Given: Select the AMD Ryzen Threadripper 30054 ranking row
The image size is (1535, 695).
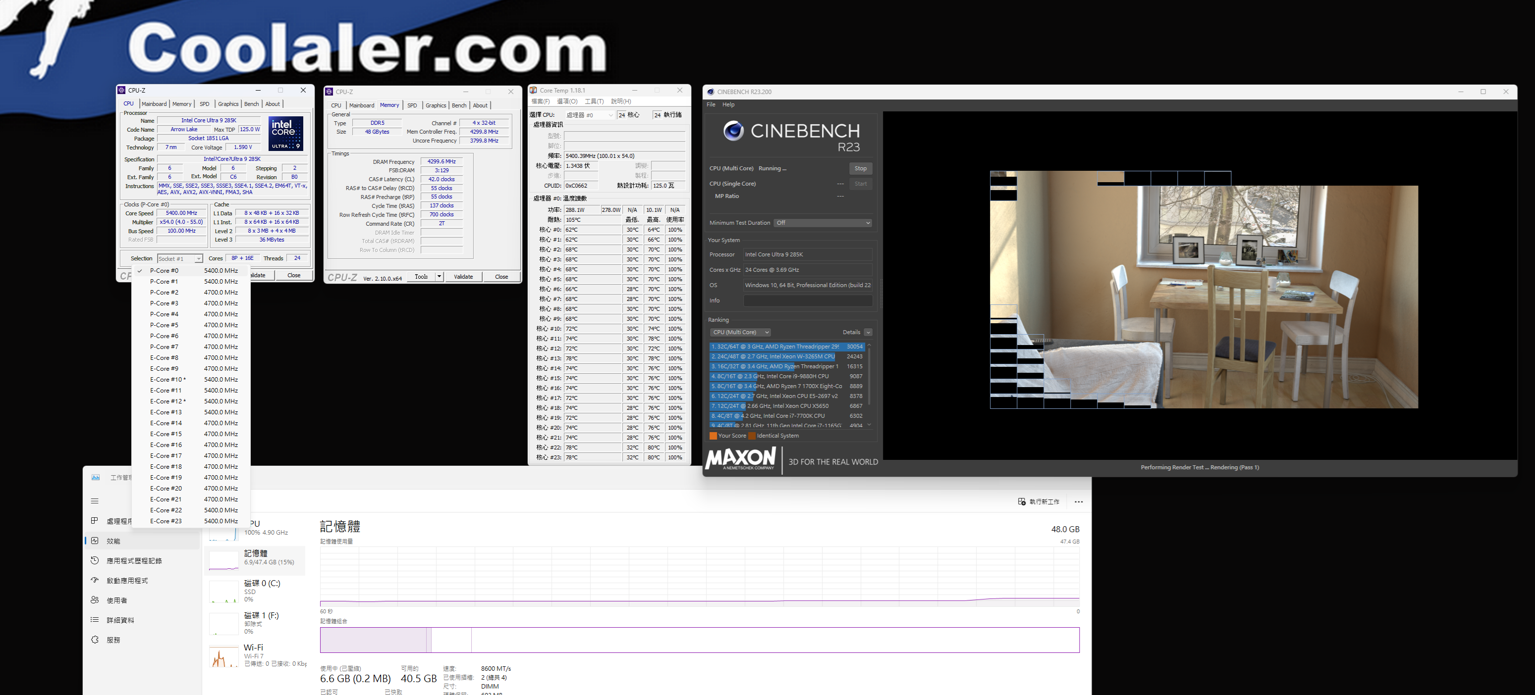Looking at the screenshot, I should (786, 347).
